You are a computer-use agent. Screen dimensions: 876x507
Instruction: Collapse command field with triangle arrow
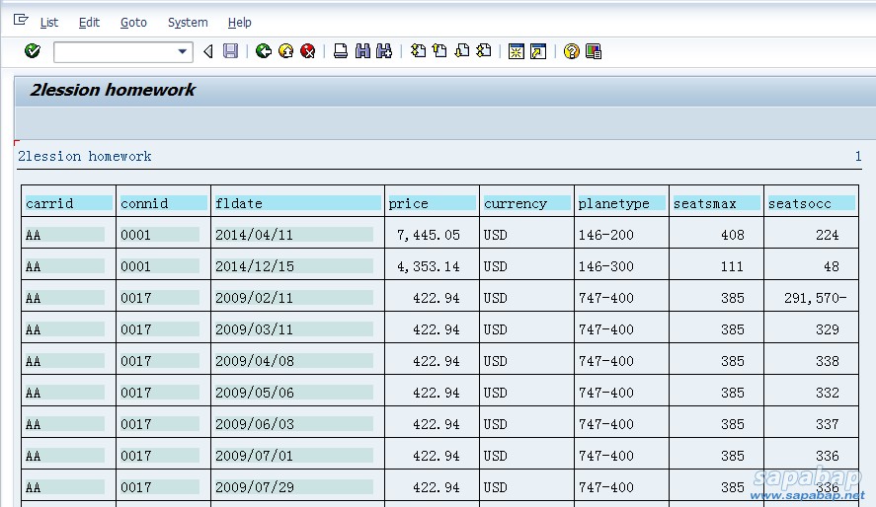(x=207, y=51)
